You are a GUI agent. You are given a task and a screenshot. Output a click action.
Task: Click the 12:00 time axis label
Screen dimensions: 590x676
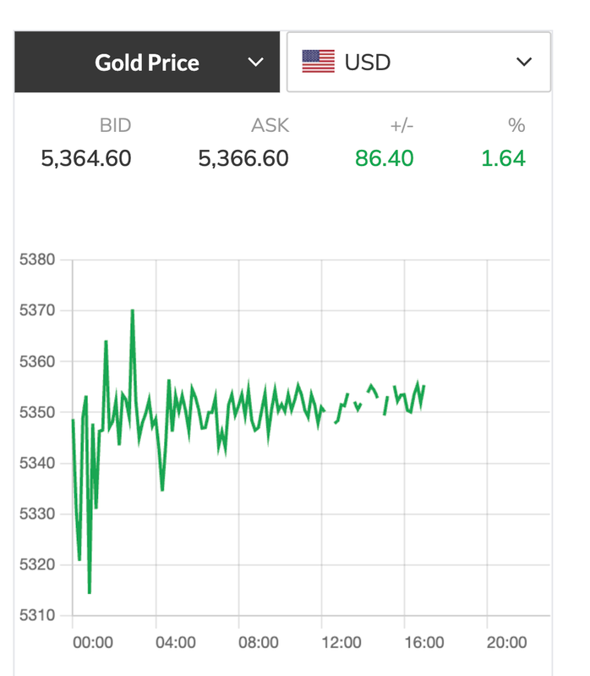(x=341, y=642)
